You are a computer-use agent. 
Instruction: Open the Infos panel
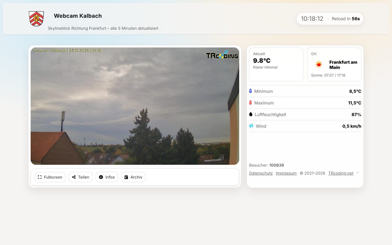107,177
